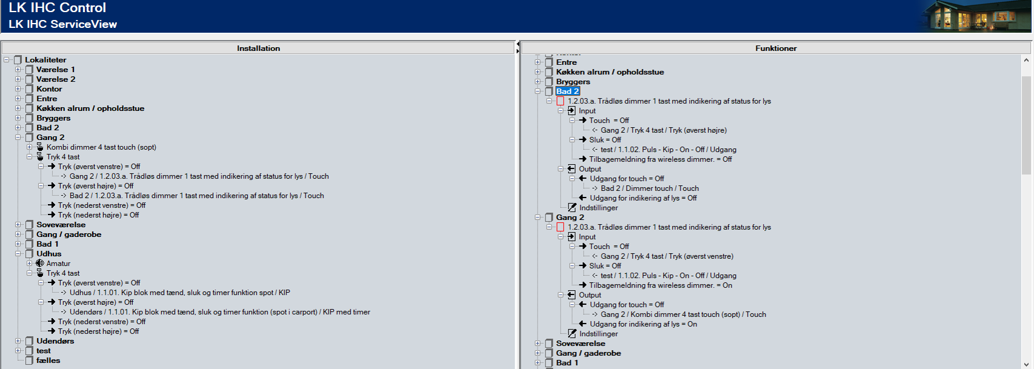
Task: Open the Udendørs carport KIP med timer link
Action: tap(219, 312)
